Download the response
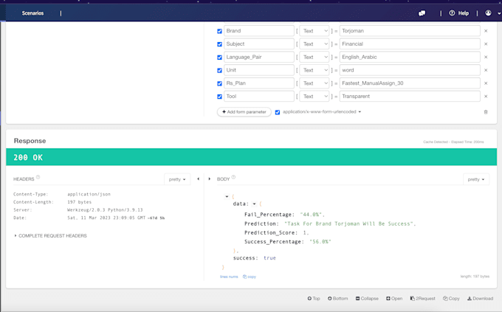This screenshot has height=312, width=502. [x=481, y=298]
